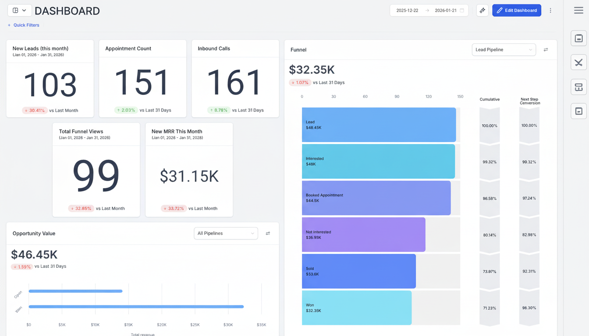Click the 30.41% change badge under New Leads
589x336 pixels.
pyautogui.click(x=35, y=111)
